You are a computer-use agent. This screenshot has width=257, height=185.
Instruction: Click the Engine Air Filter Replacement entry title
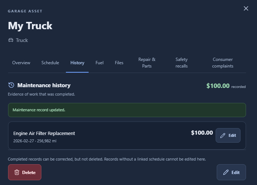44,133
